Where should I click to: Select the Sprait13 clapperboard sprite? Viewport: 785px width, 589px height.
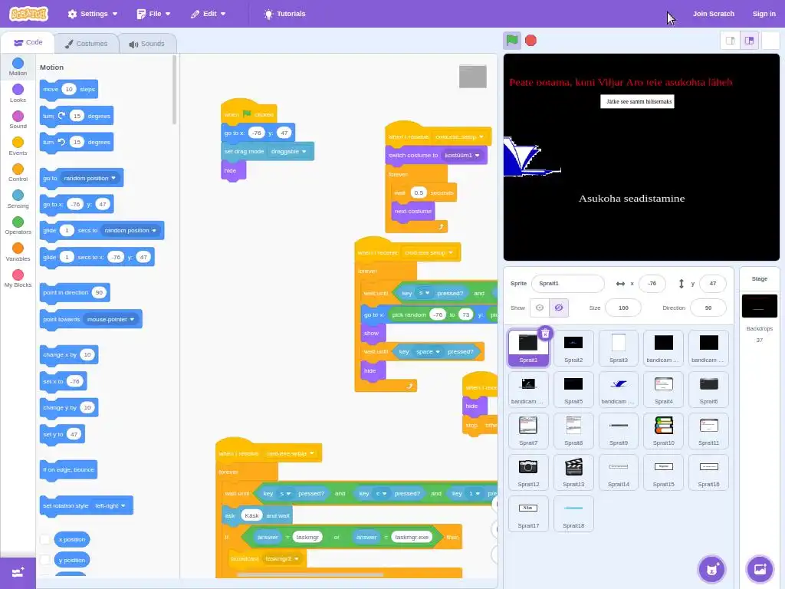tap(573, 472)
